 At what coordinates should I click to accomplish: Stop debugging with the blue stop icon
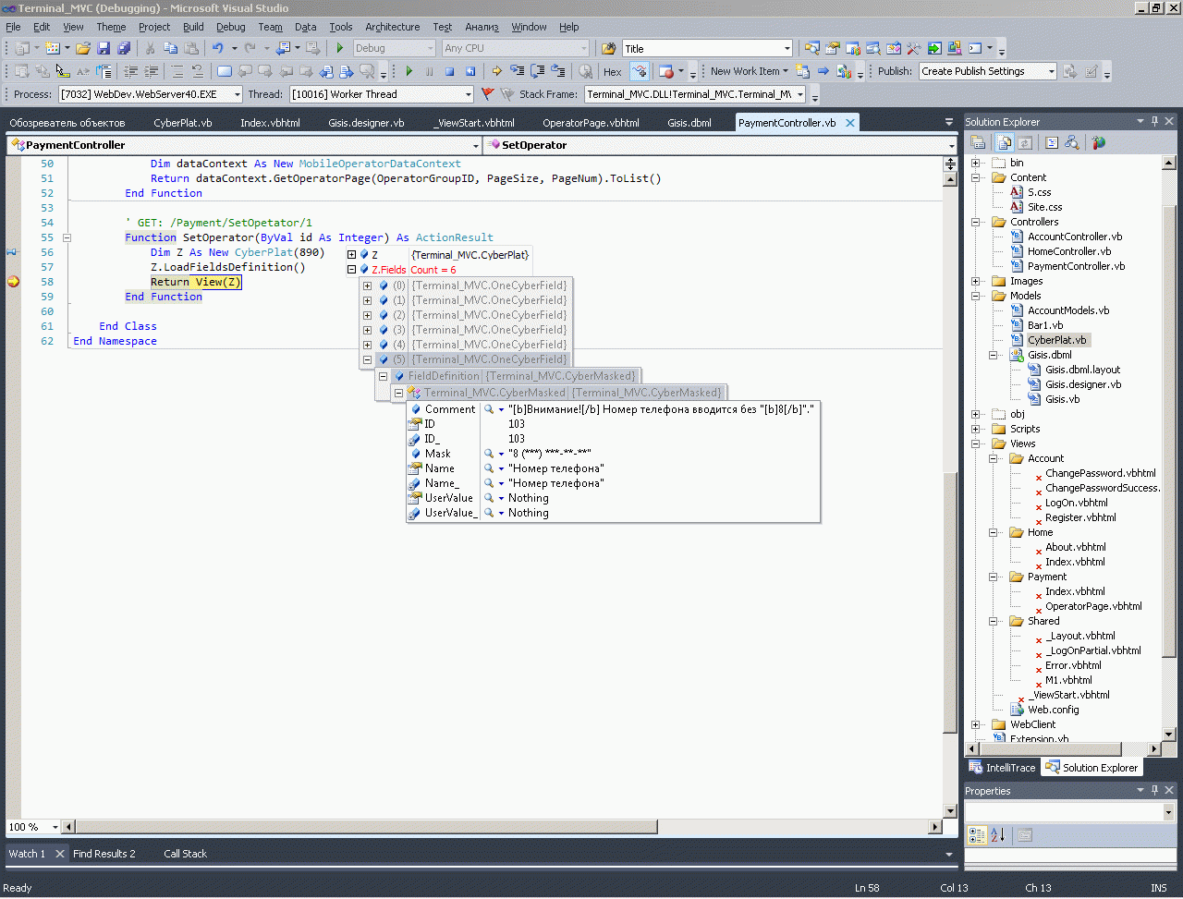click(449, 71)
